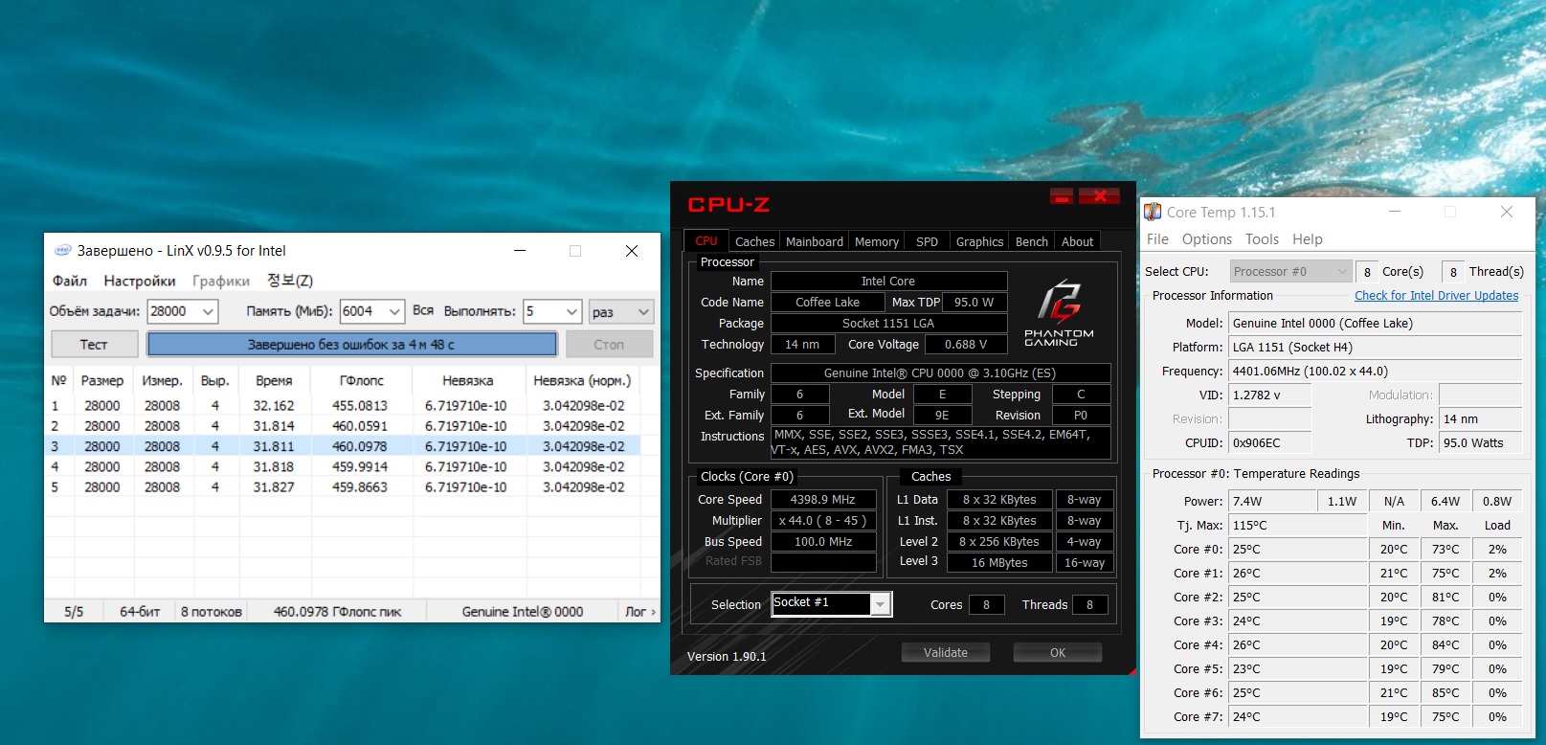Click the Multiplier value x 44.0 ( 8 - 45 )
The height and width of the screenshot is (745, 1546).
[x=822, y=520]
